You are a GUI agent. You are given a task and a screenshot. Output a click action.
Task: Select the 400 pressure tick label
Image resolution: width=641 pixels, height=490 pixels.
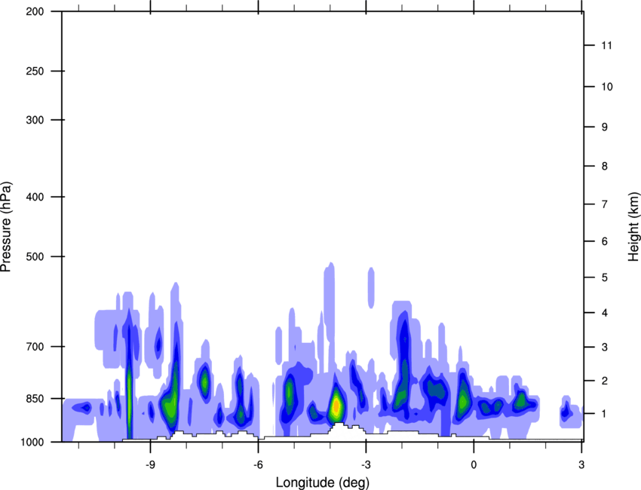click(x=35, y=197)
